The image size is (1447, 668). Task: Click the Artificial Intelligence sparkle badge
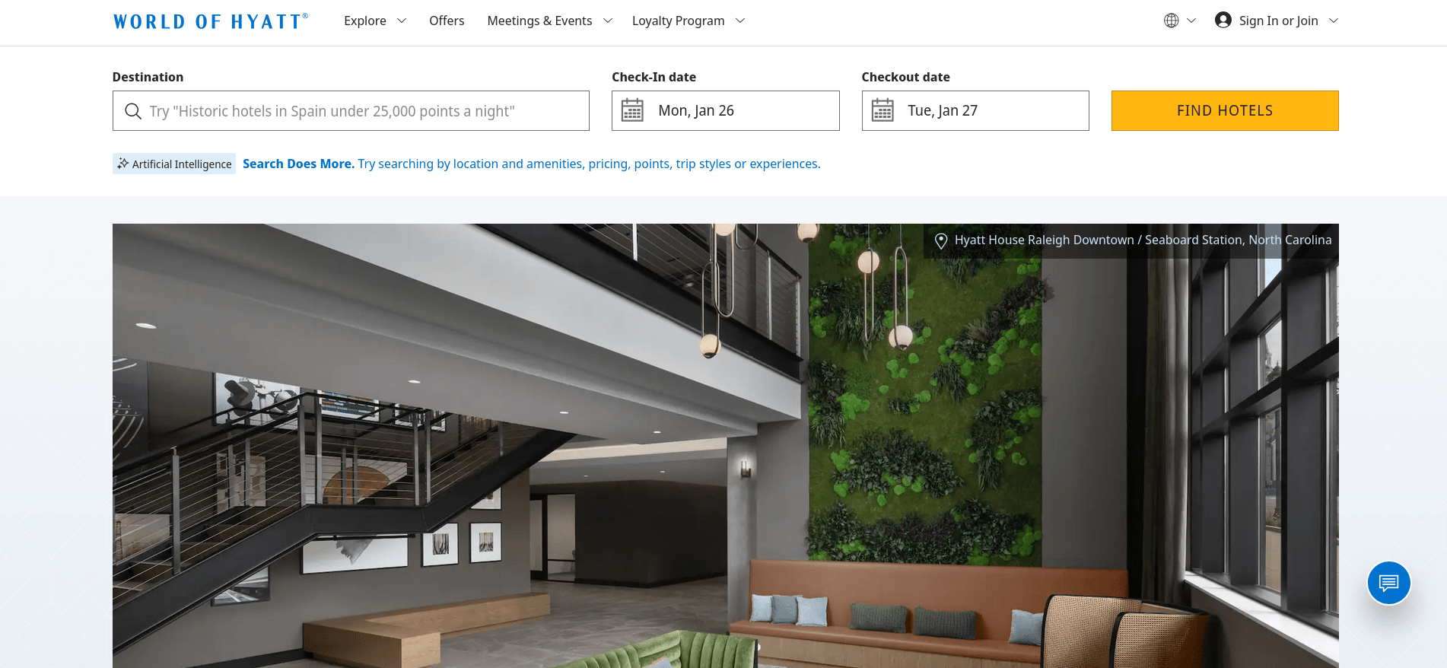click(x=174, y=164)
